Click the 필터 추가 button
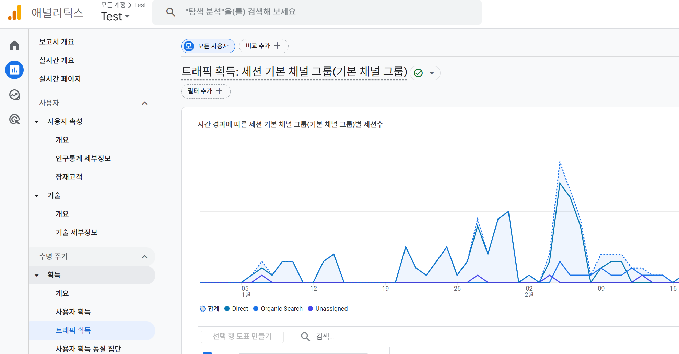This screenshot has width=679, height=354. point(206,91)
